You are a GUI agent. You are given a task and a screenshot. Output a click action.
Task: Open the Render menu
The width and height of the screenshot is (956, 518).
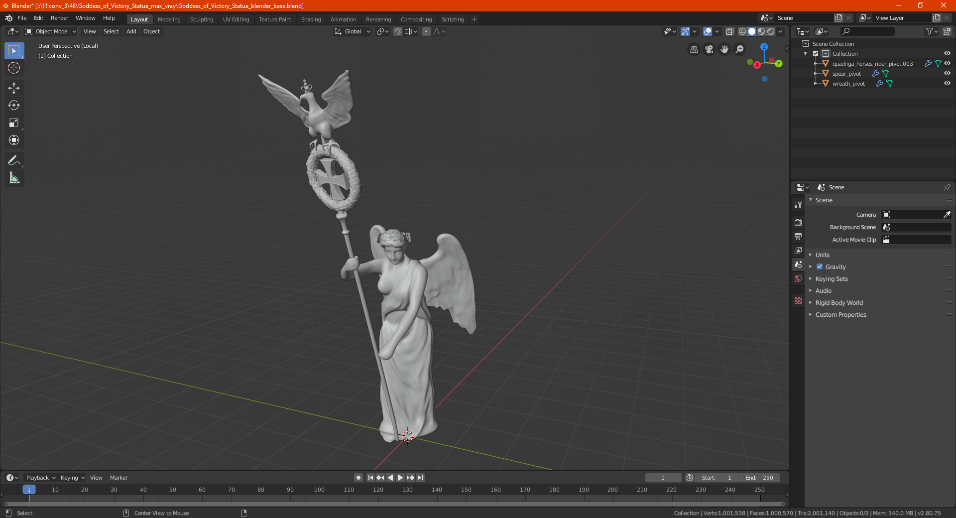click(x=59, y=18)
